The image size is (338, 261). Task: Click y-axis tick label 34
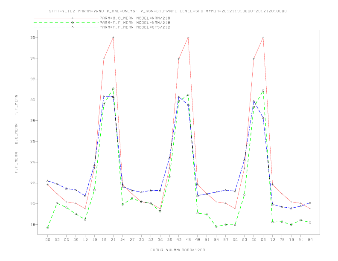pos(33,58)
